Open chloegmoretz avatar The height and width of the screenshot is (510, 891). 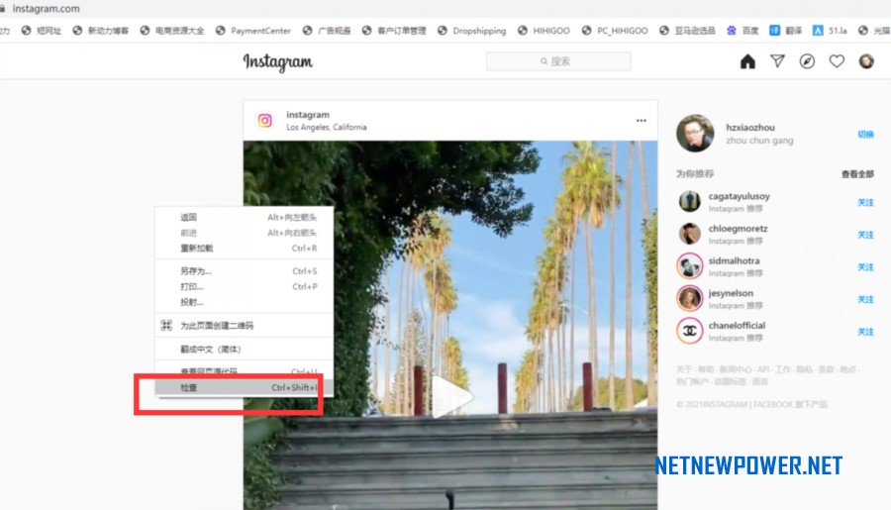coord(689,234)
